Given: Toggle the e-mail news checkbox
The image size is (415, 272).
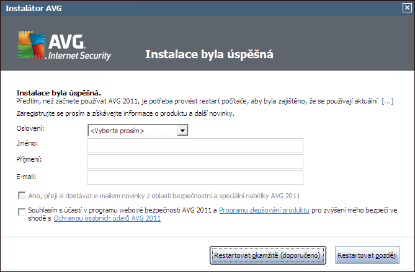Looking at the screenshot, I should tap(22, 196).
